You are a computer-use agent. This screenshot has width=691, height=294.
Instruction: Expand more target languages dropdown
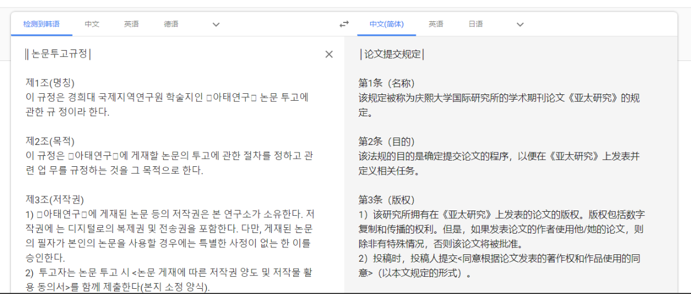tap(520, 24)
